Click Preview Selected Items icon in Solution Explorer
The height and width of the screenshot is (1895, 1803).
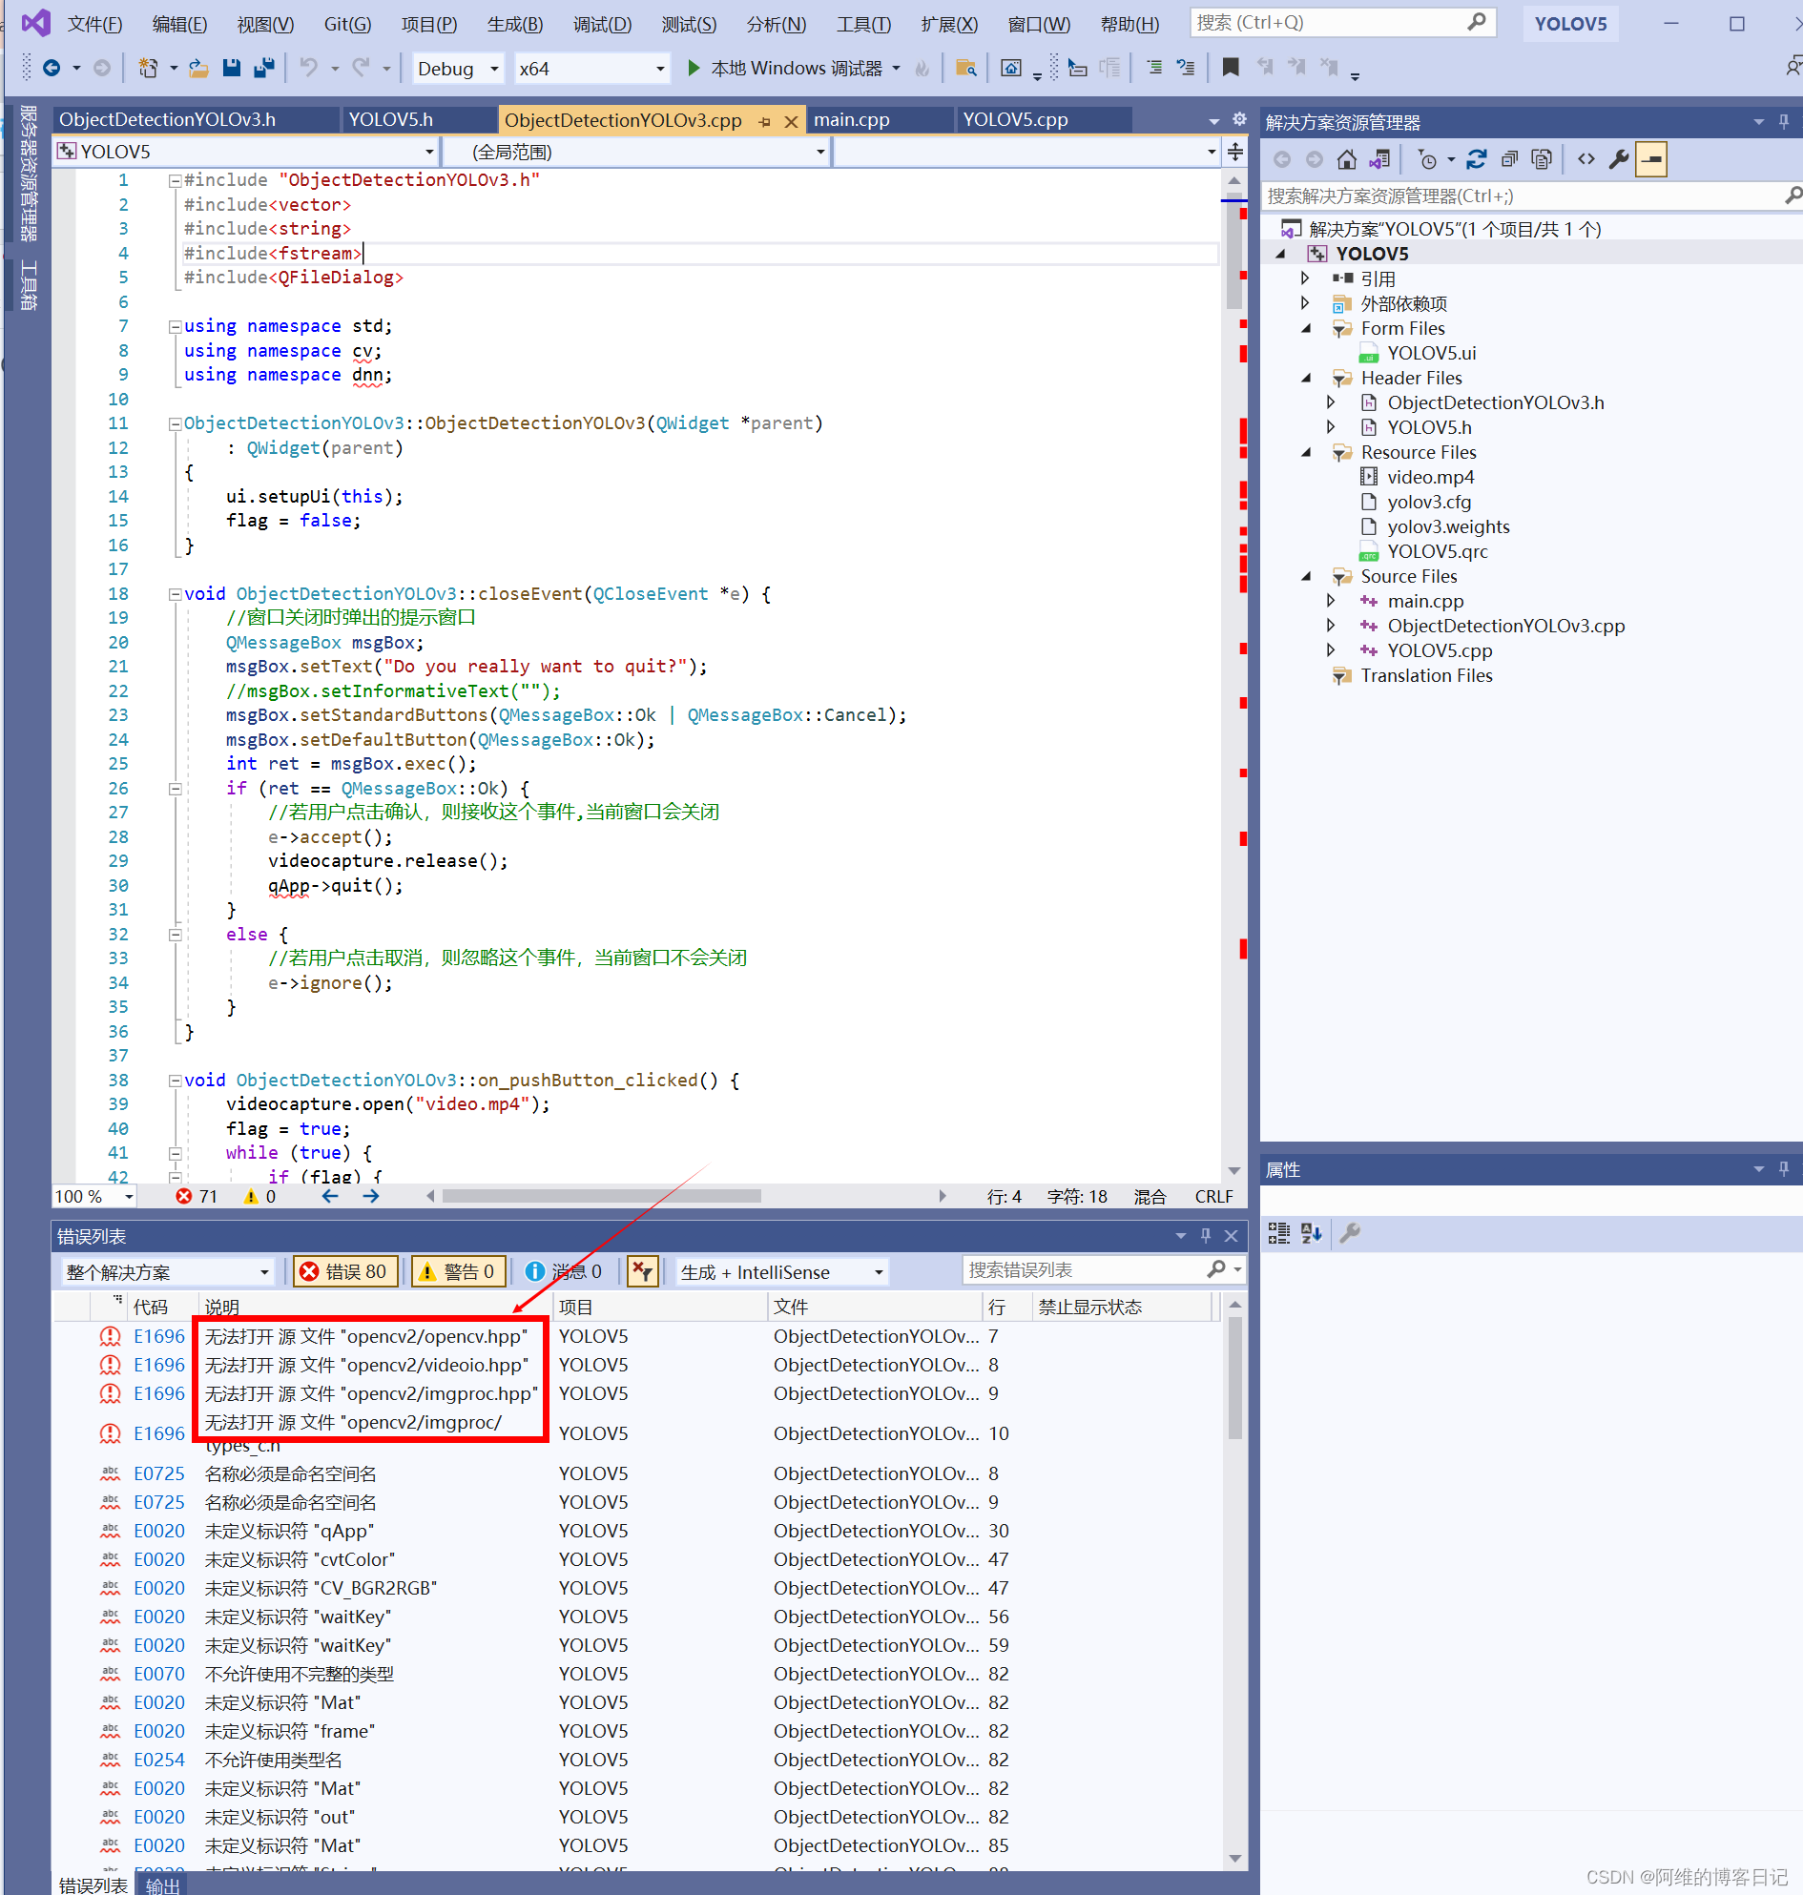pyautogui.click(x=1651, y=159)
